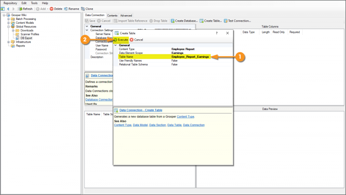Image resolution: width=346 pixels, height=195 pixels.
Task: Click the Delete toolbar button
Action: click(x=56, y=9)
